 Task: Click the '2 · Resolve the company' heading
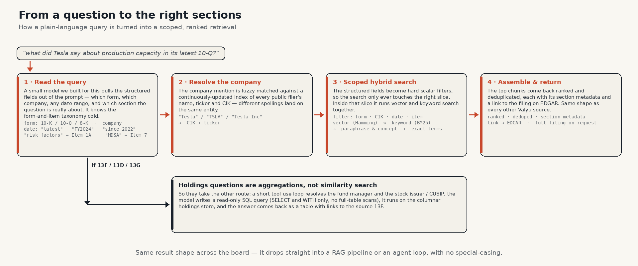click(220, 82)
